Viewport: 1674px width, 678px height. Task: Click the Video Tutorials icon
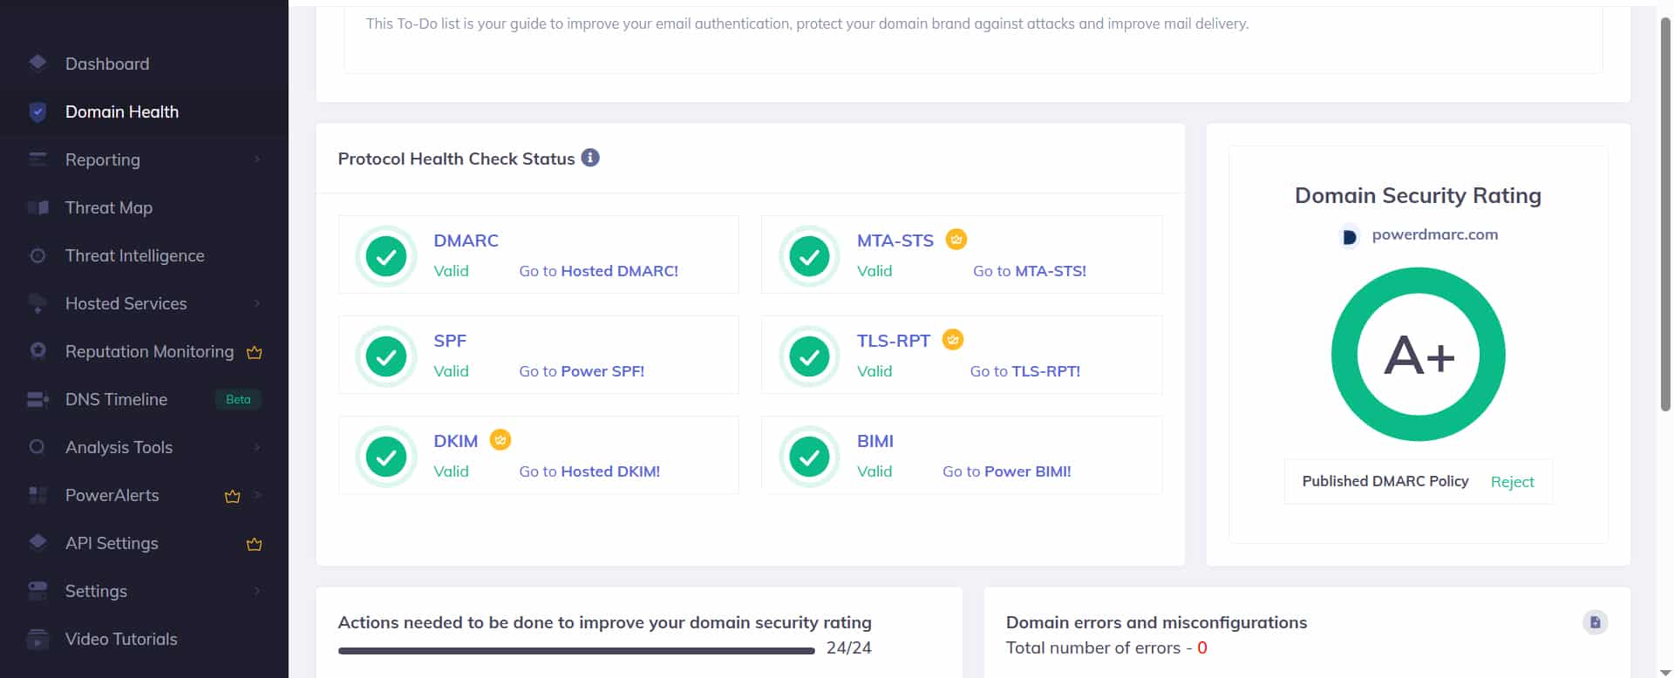coord(37,639)
